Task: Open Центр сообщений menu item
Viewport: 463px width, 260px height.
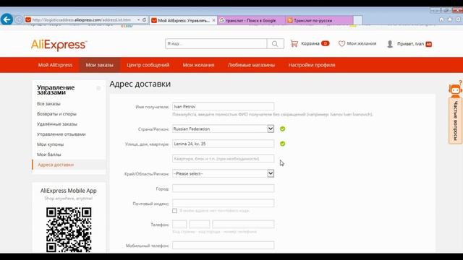Action: 148,65
